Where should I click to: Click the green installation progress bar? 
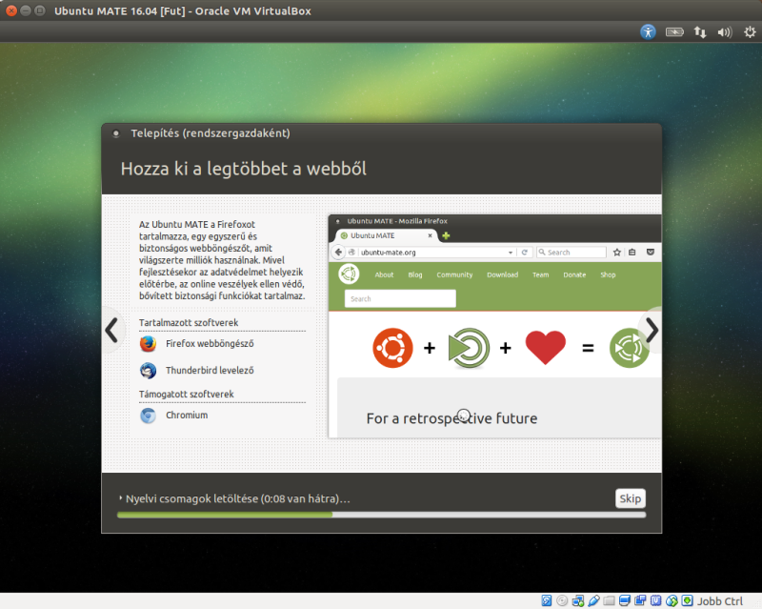point(382,515)
